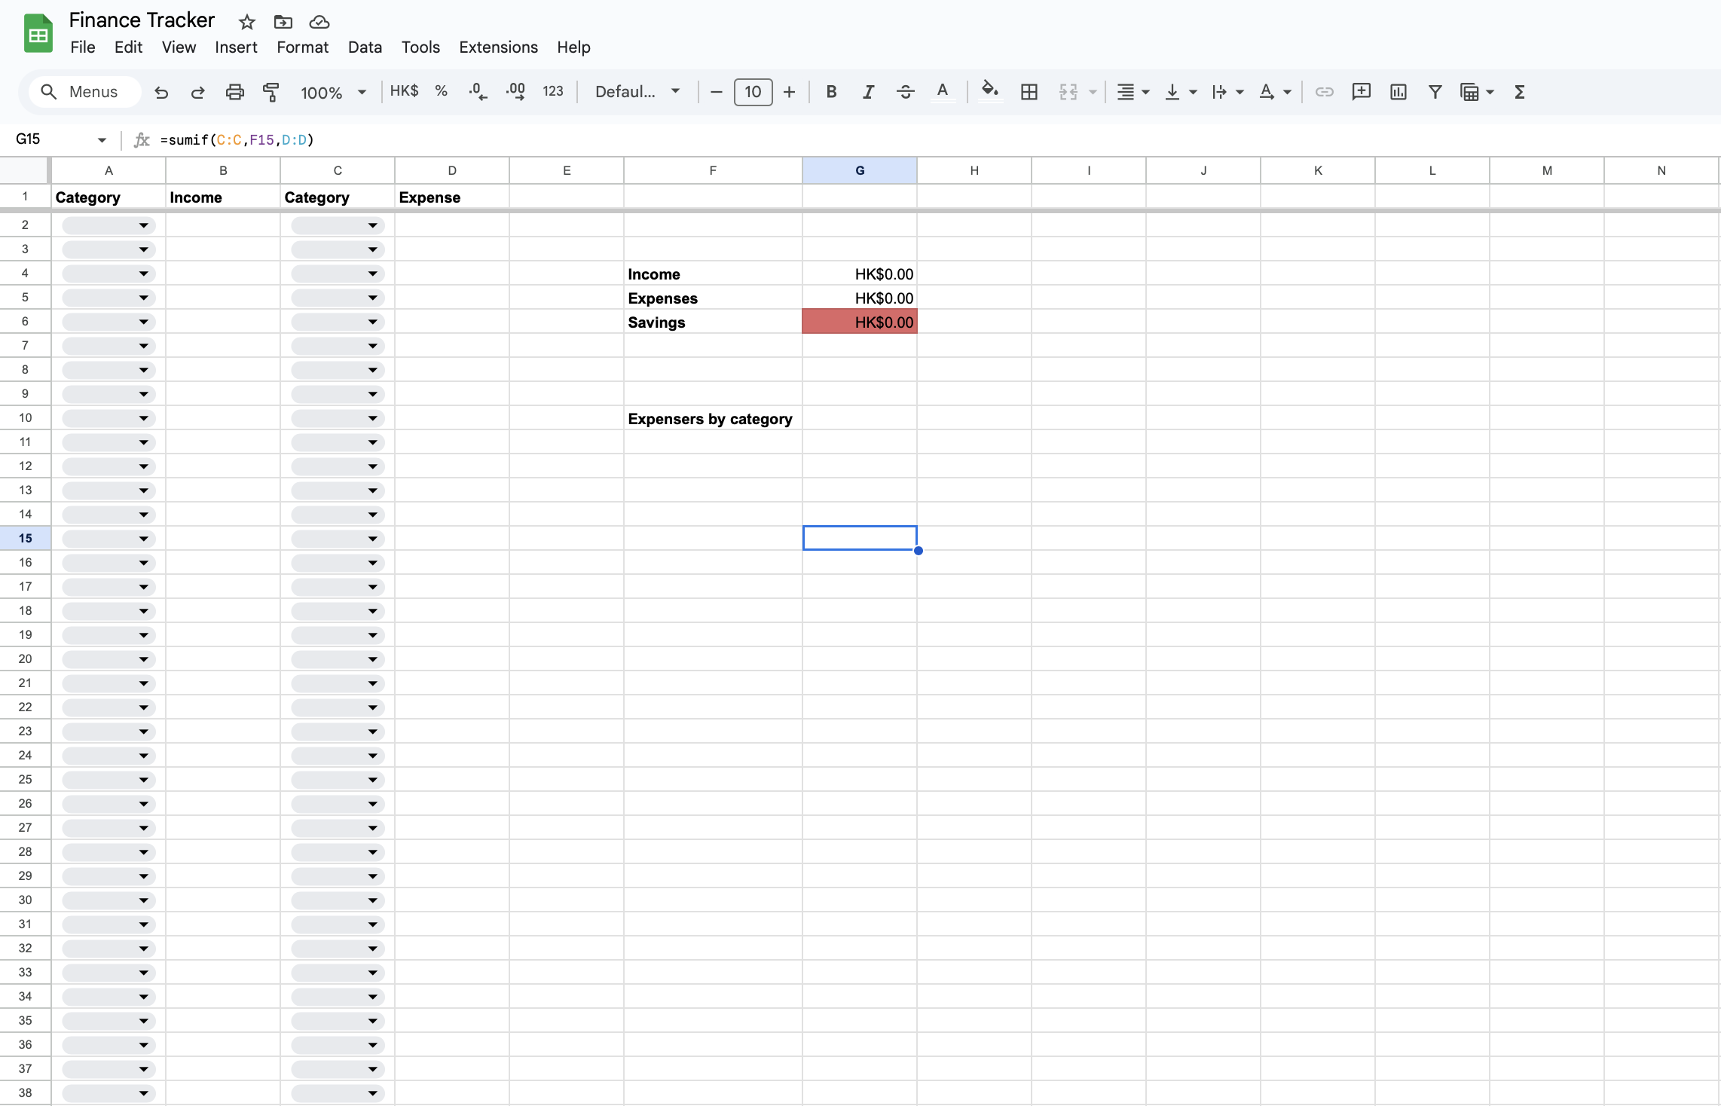Insert a chart

point(1399,92)
